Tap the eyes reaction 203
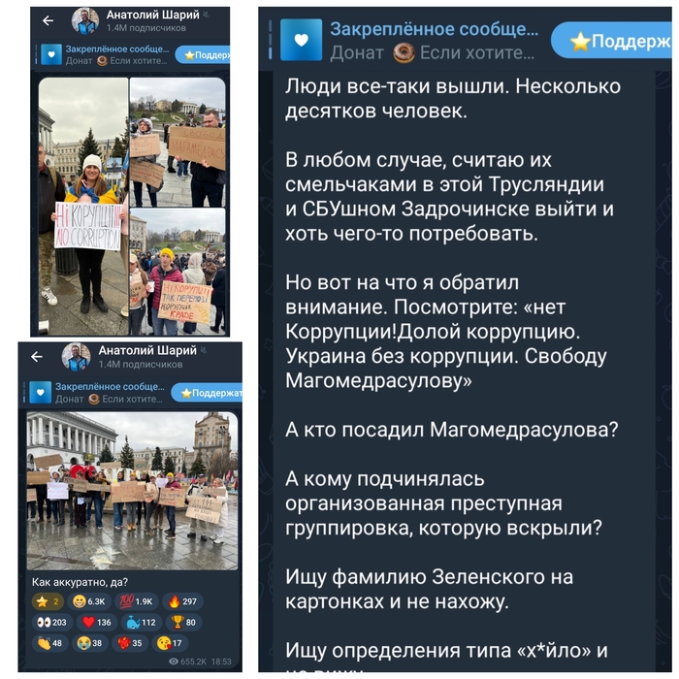 point(52,623)
